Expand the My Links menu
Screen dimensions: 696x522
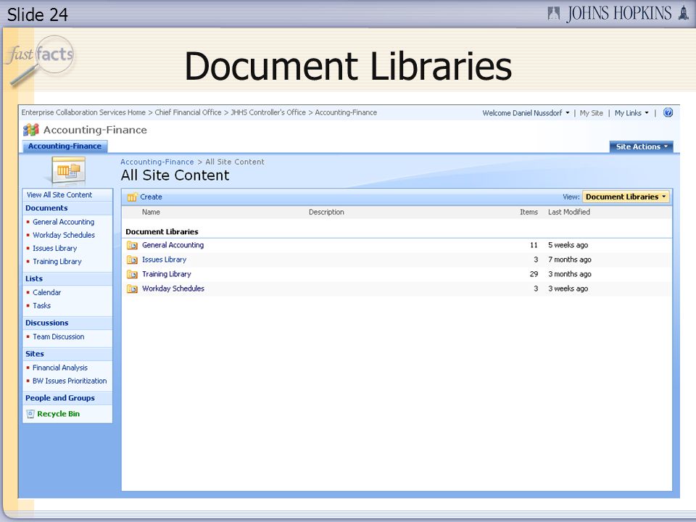coord(631,113)
